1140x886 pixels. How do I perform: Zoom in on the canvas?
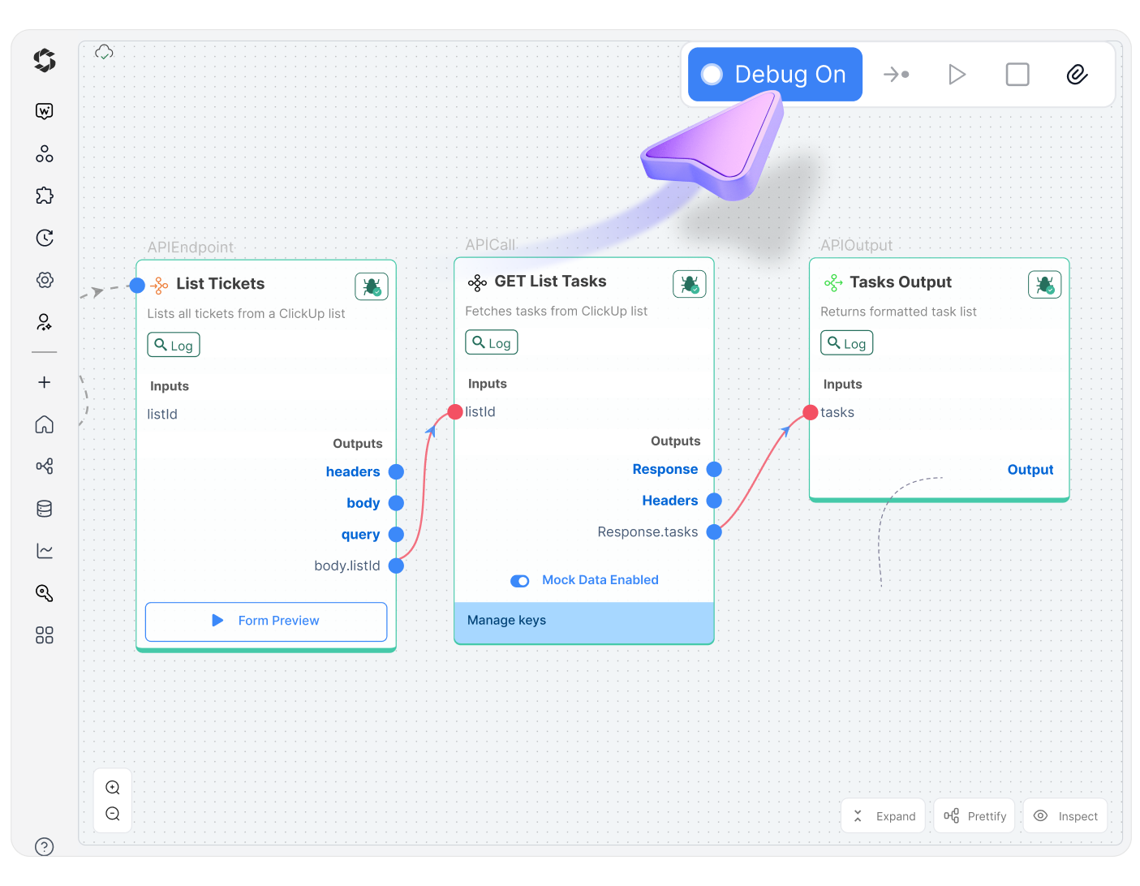click(113, 787)
